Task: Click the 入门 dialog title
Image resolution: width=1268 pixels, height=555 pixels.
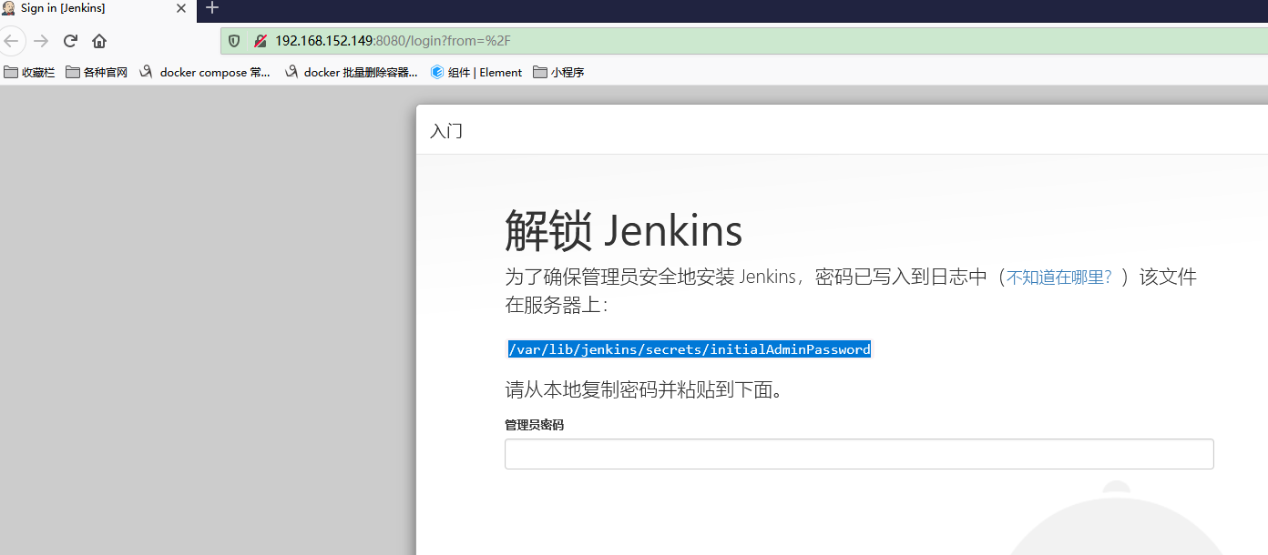Action: click(446, 131)
